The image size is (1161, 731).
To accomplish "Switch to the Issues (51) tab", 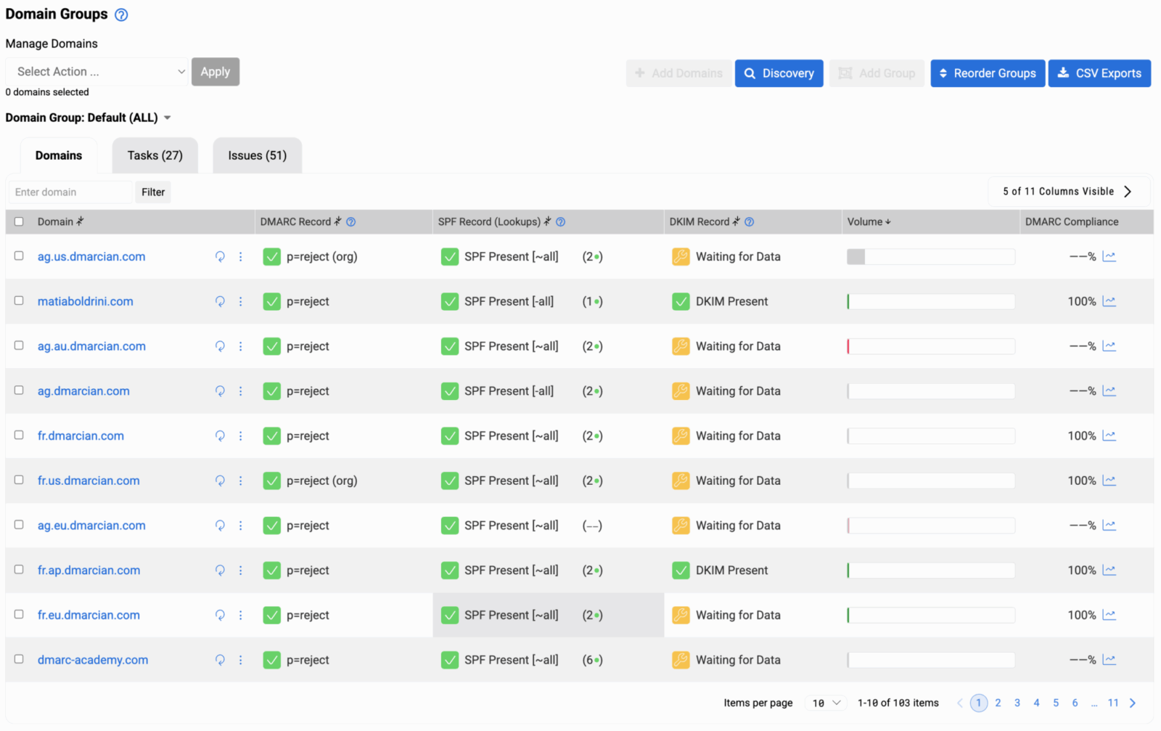I will tap(257, 155).
